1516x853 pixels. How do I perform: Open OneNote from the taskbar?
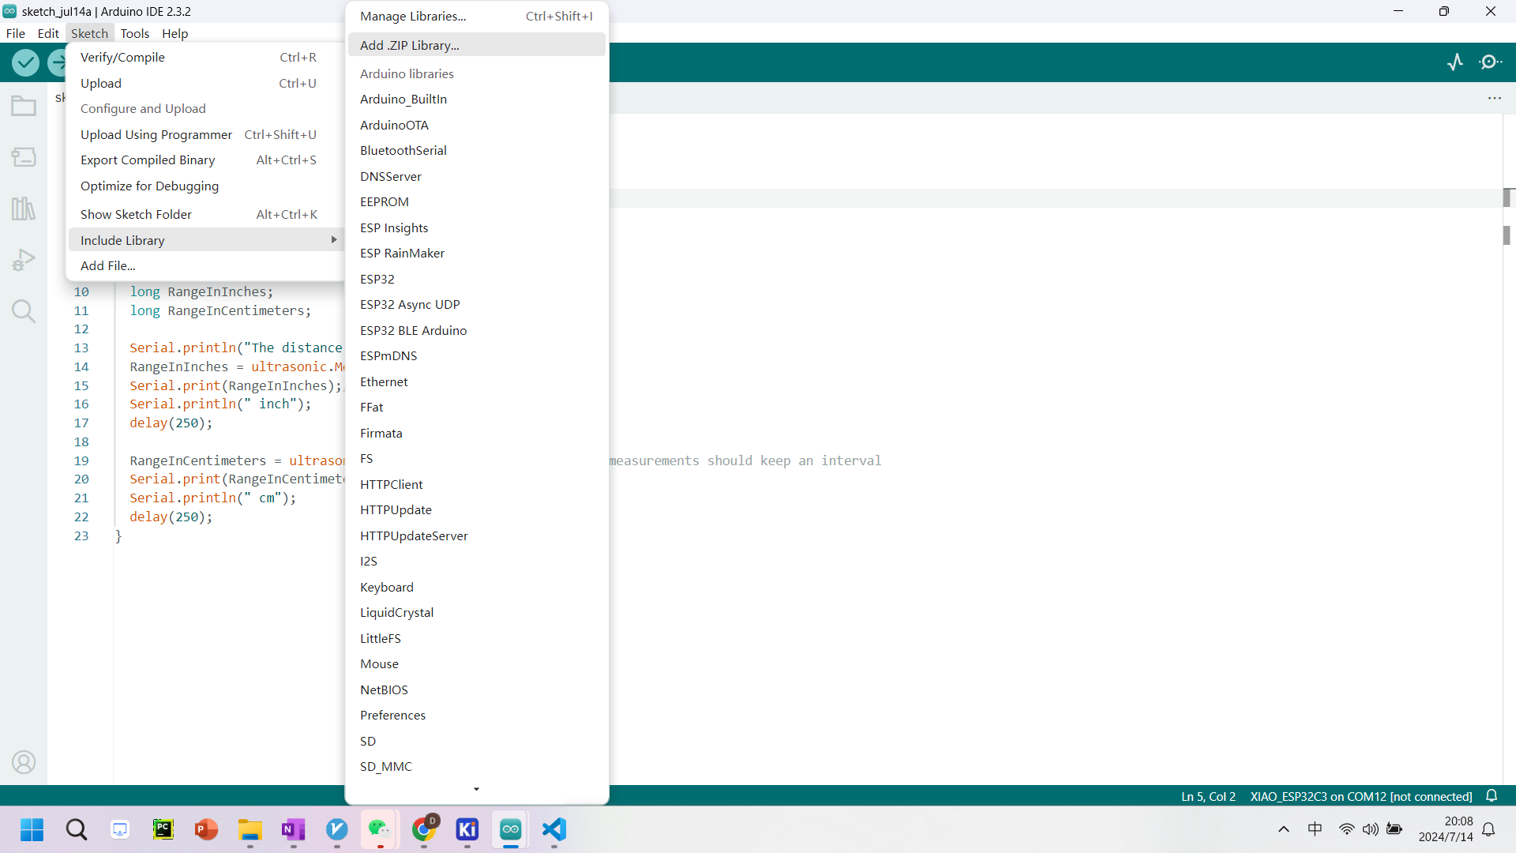tap(294, 830)
